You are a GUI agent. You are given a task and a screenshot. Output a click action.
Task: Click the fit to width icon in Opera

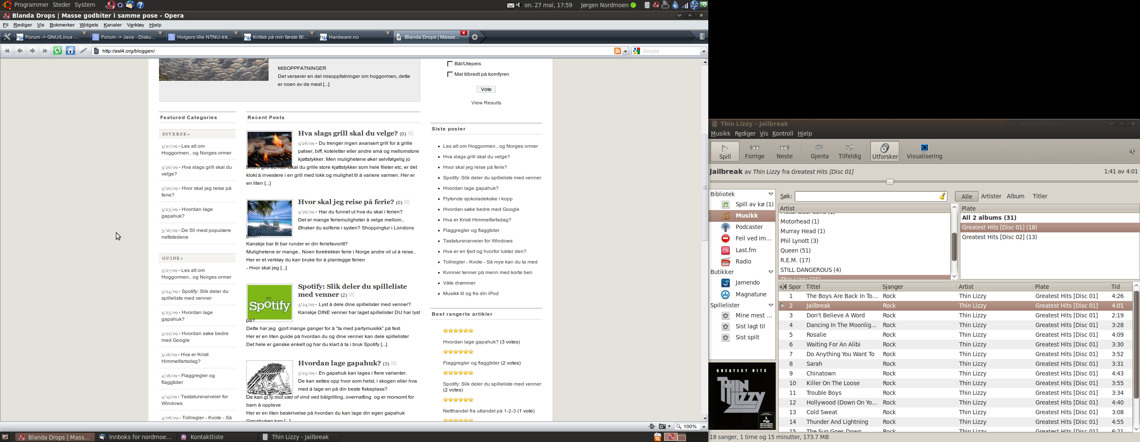652,426
